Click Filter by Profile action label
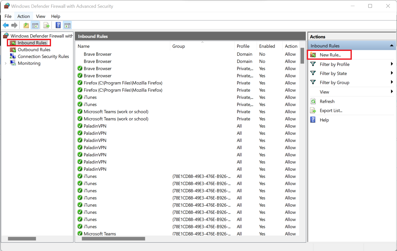This screenshot has width=397, height=251. pyautogui.click(x=335, y=64)
